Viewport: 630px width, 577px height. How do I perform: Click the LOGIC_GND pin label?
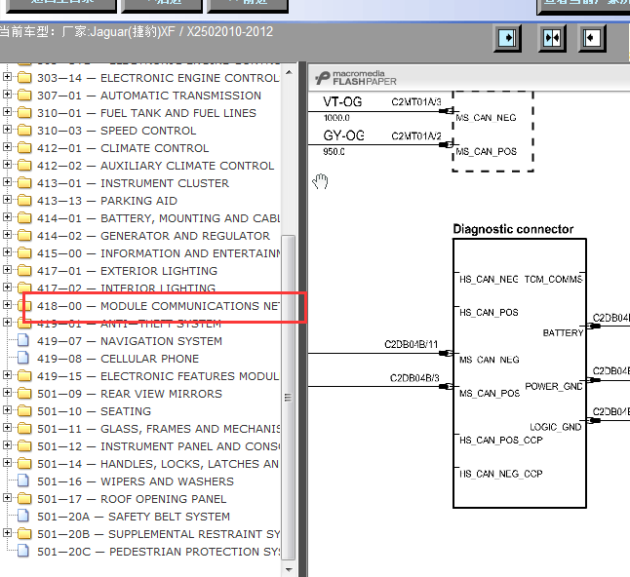556,427
